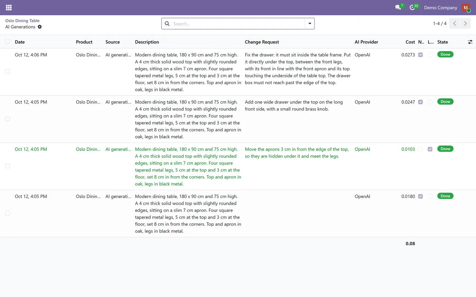Select the row checkbox for cost 0.0247
Screen dimensions: 476x297
(7, 119)
